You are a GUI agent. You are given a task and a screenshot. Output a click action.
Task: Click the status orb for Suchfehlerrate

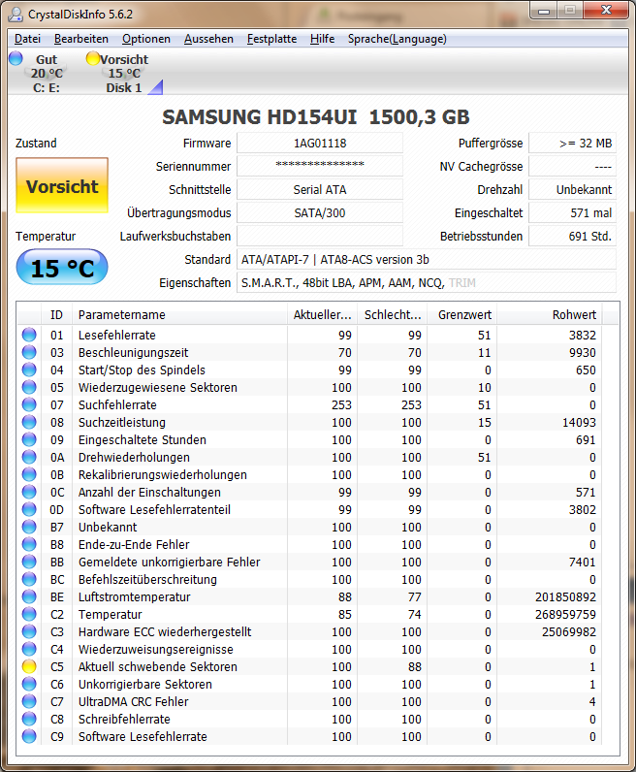pos(29,404)
